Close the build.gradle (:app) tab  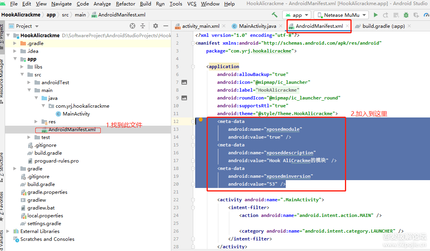(x=409, y=26)
